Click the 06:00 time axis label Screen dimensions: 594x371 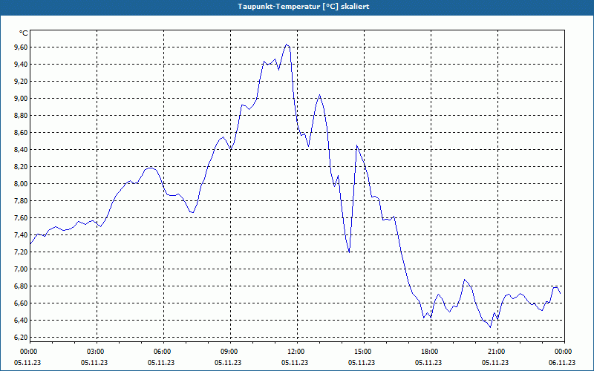click(x=163, y=352)
